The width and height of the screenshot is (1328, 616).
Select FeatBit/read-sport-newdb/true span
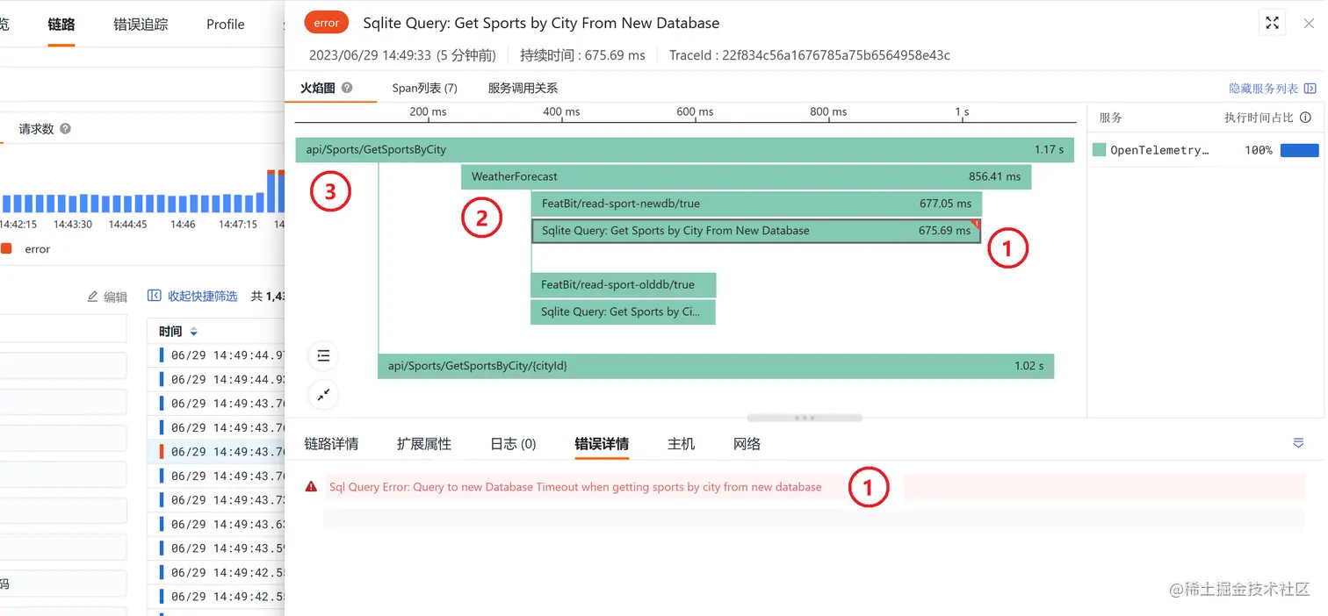(756, 204)
